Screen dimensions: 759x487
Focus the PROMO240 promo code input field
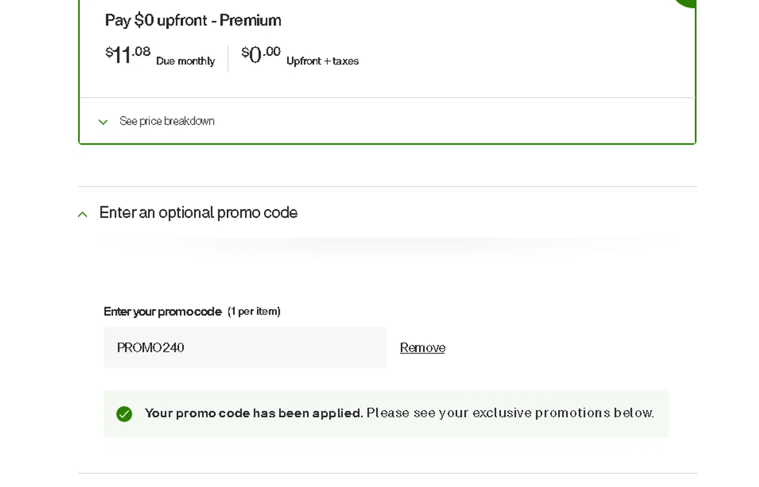pos(245,347)
